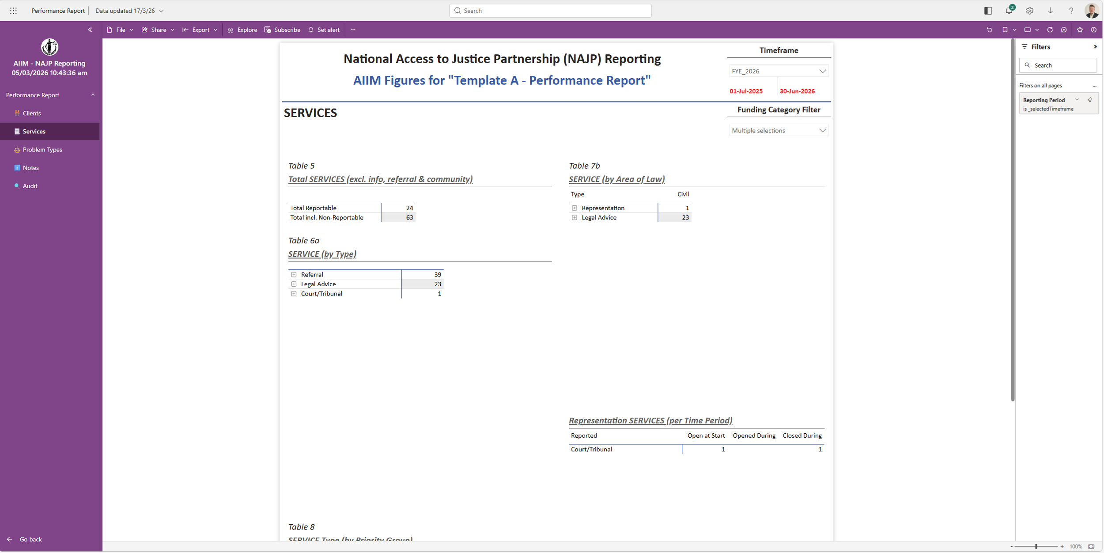Open the Export menu
This screenshot has width=1104, height=553.
pos(200,30)
